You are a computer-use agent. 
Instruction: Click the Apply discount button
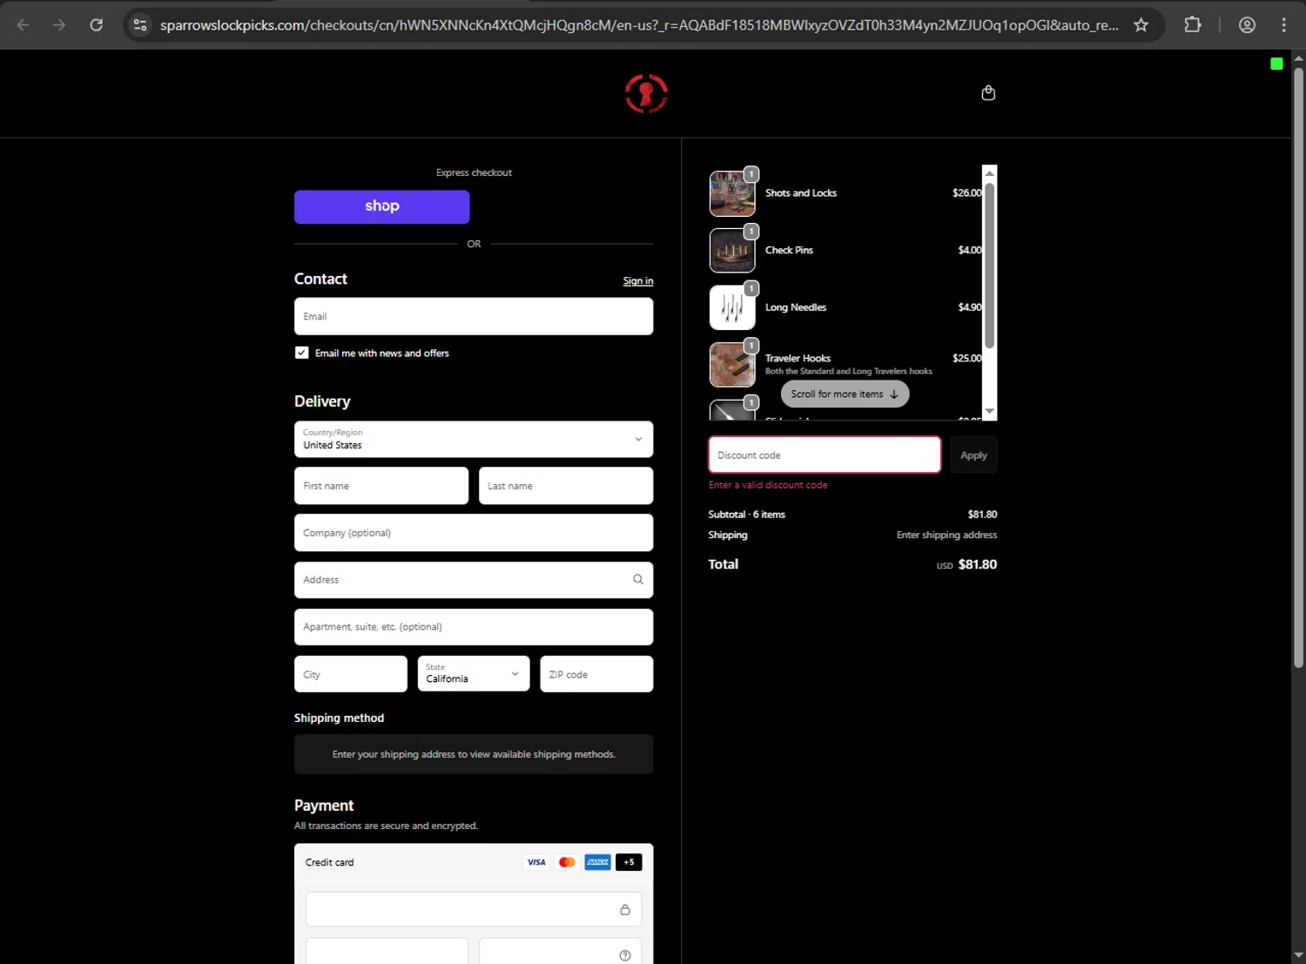(973, 455)
